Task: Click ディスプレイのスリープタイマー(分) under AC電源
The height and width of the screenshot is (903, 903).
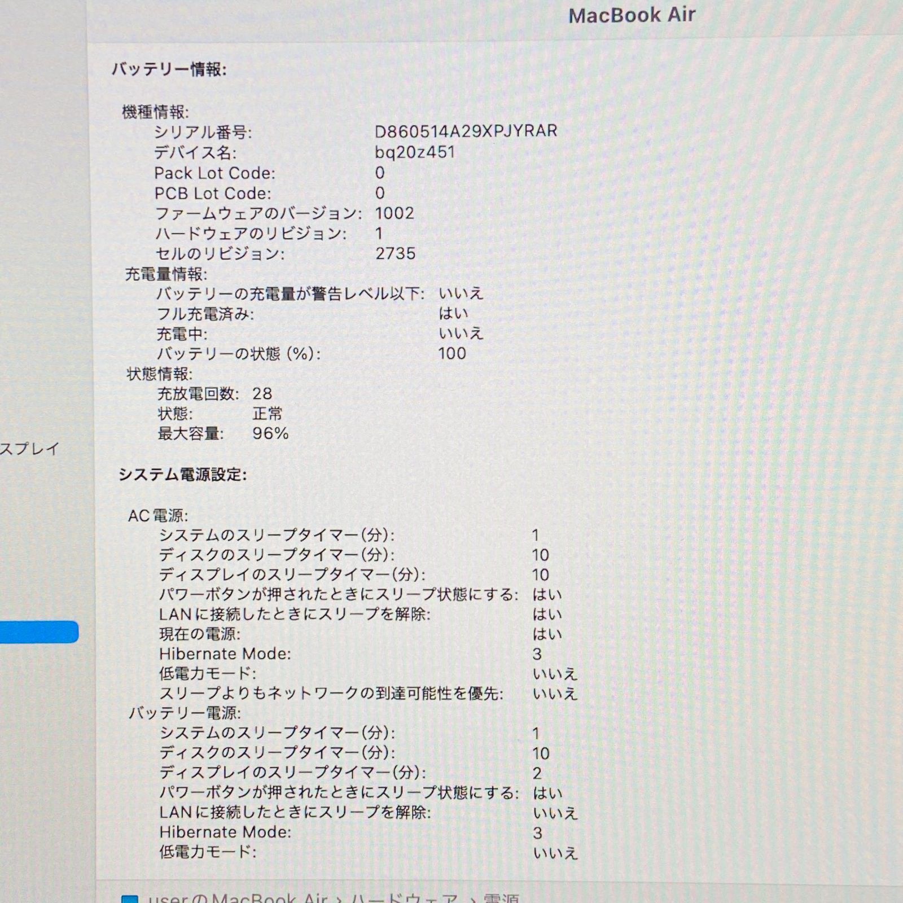Action: (292, 575)
